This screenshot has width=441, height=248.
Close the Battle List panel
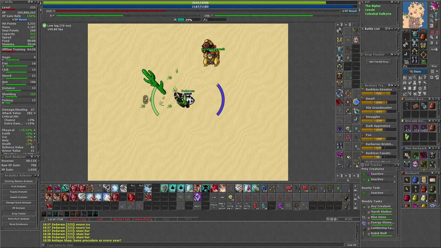click(399, 29)
